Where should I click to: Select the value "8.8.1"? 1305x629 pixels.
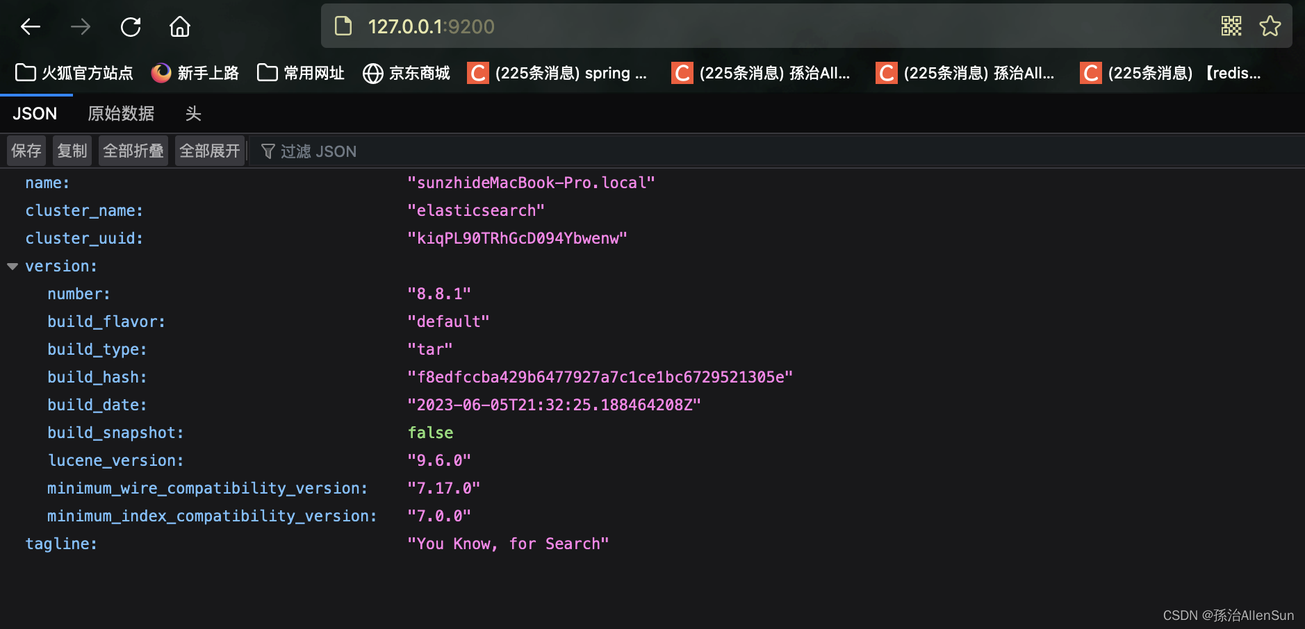click(439, 294)
